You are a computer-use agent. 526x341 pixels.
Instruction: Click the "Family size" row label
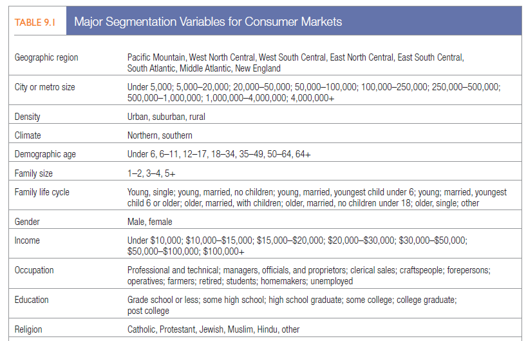tap(33, 173)
